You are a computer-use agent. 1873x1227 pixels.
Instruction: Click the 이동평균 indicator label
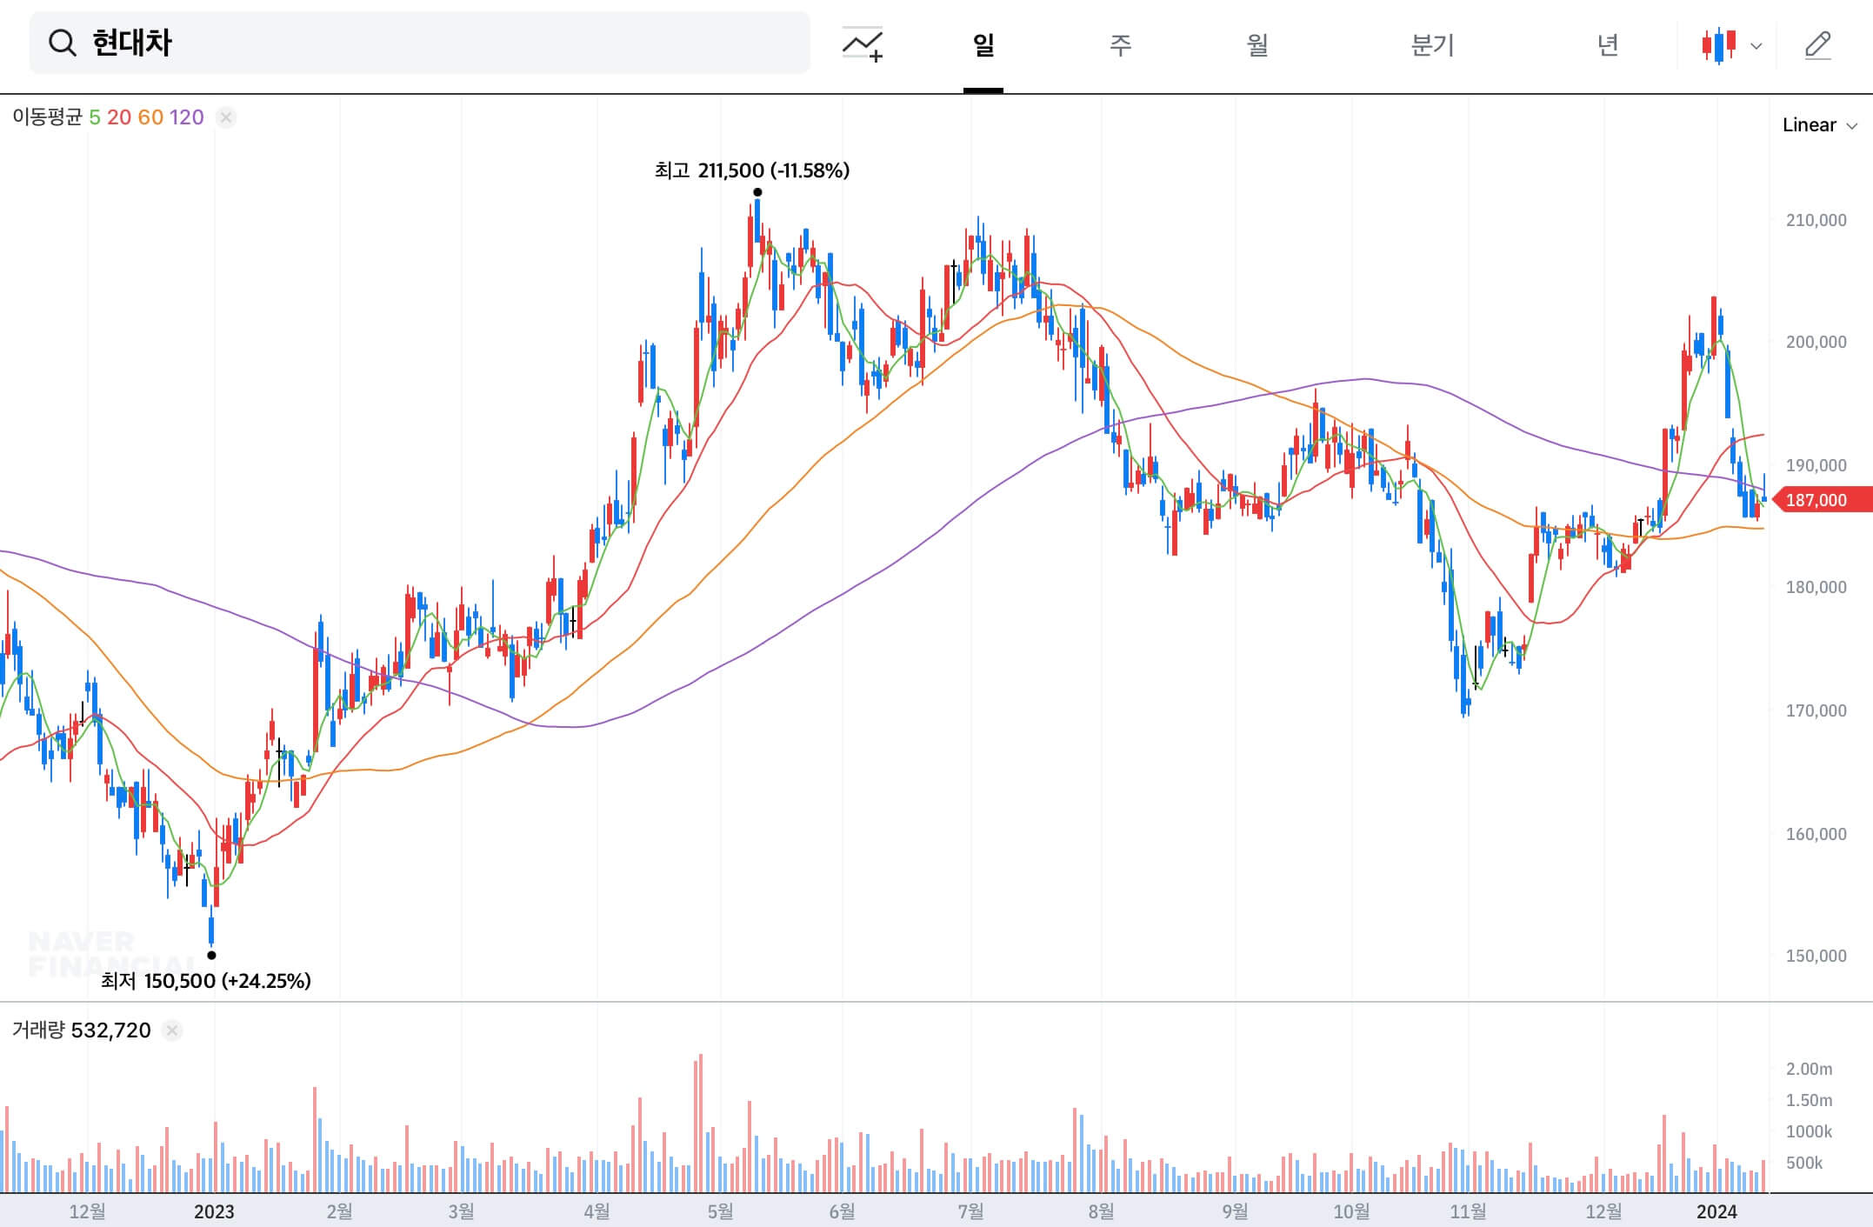point(47,117)
